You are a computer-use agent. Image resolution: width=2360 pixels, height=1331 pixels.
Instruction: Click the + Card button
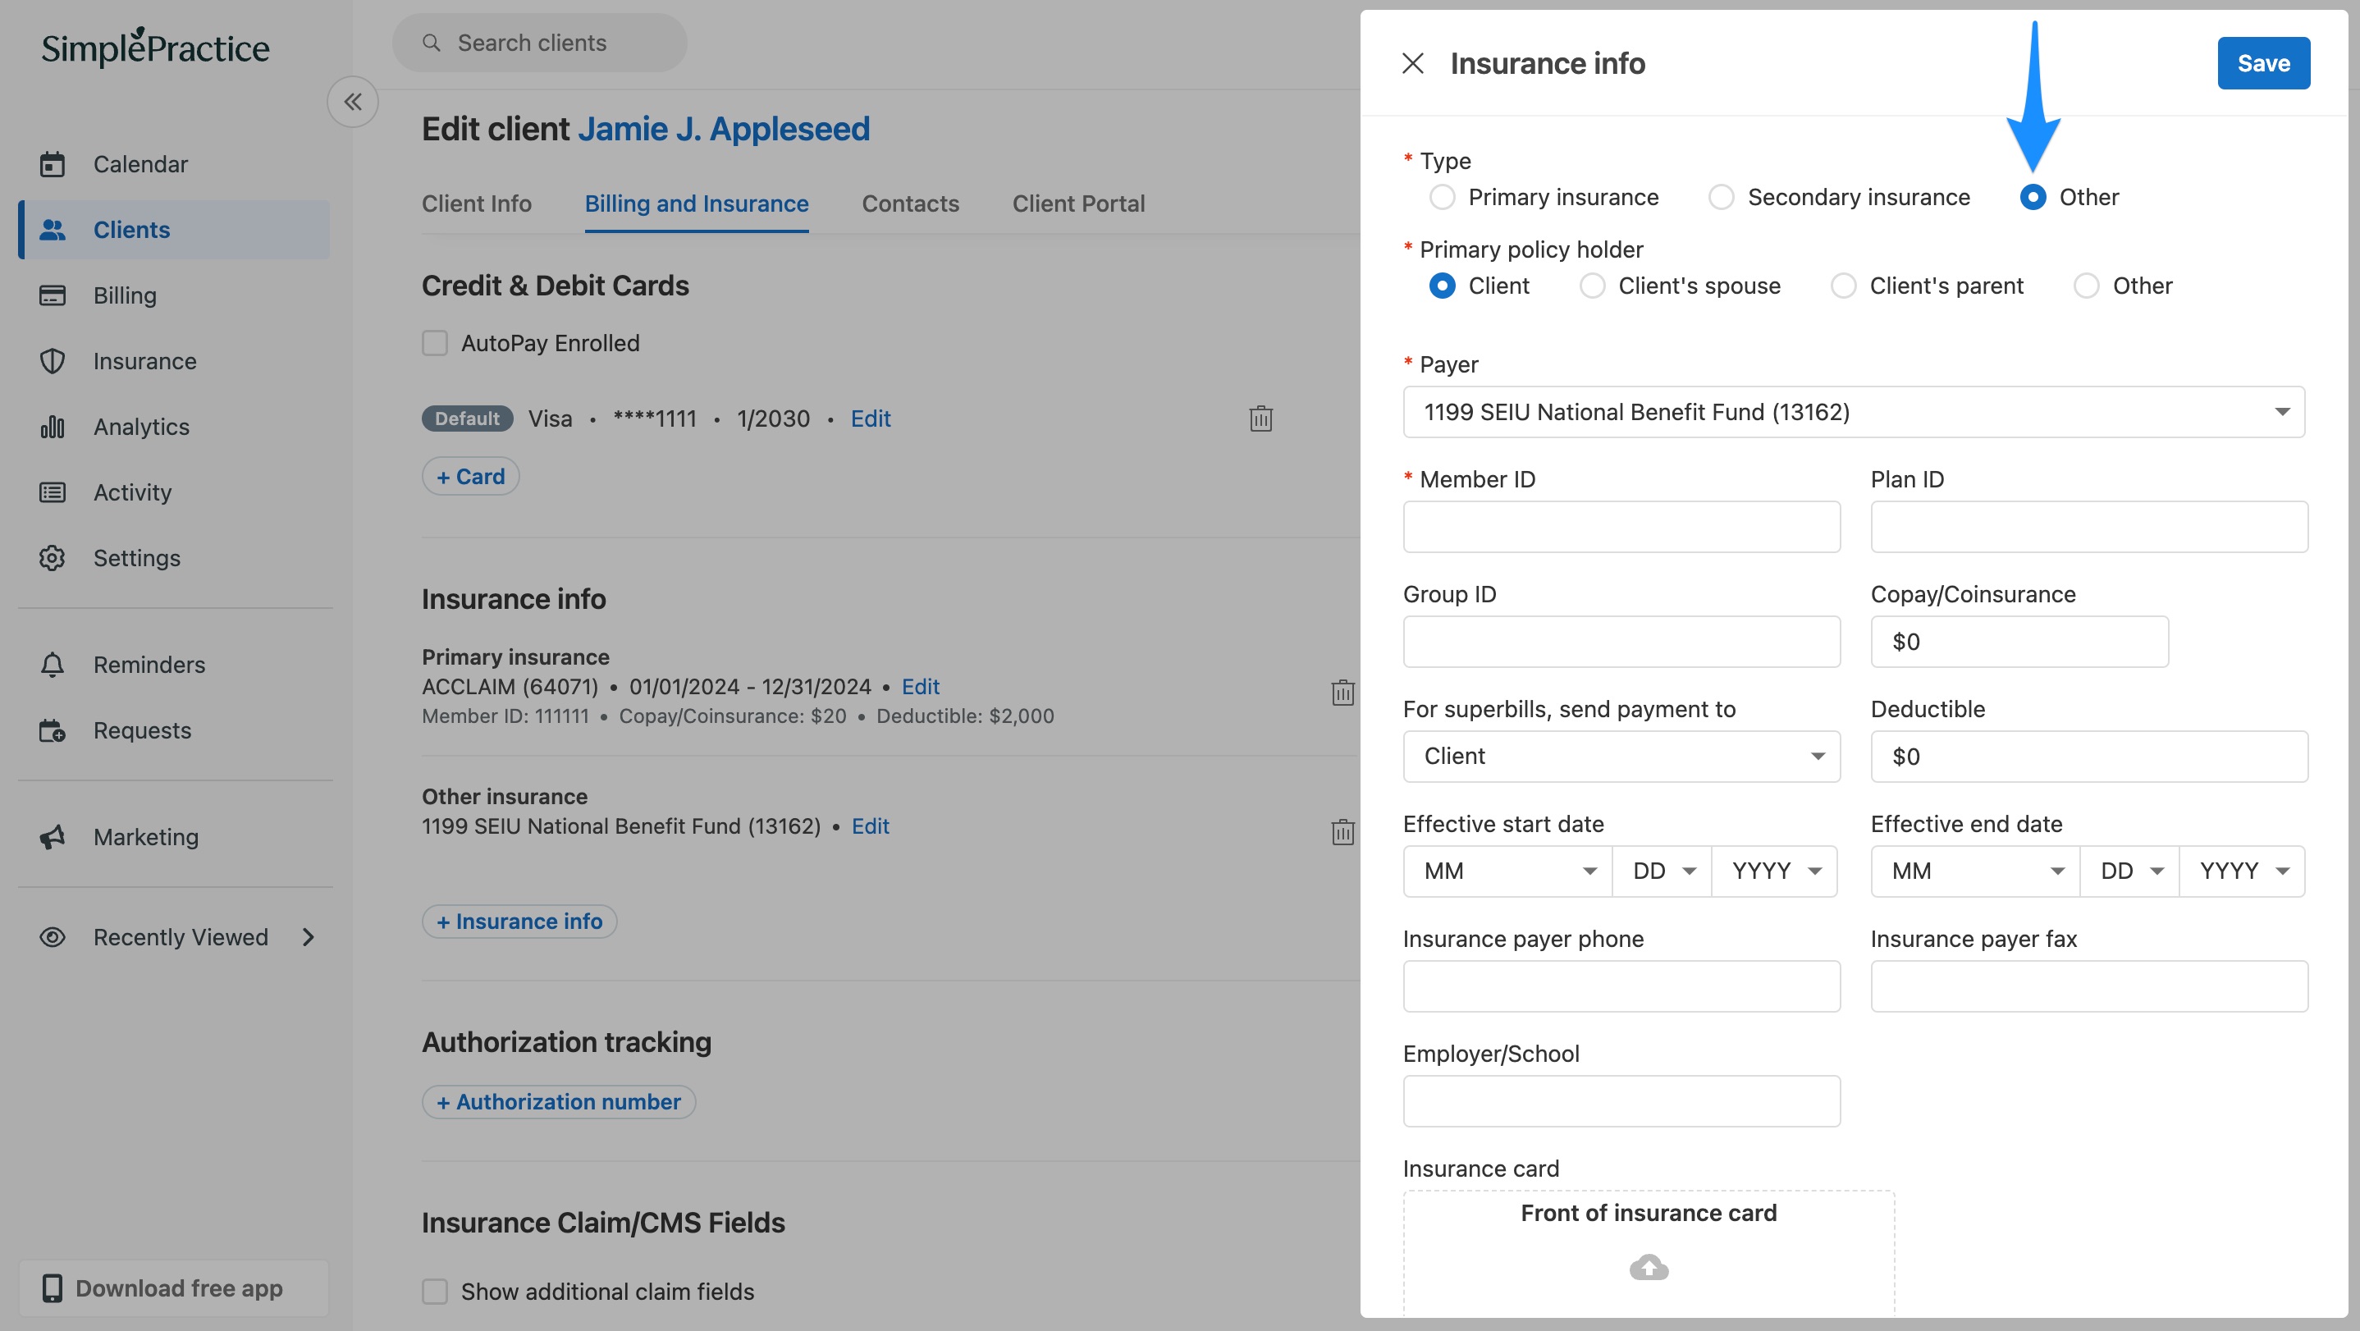click(471, 476)
